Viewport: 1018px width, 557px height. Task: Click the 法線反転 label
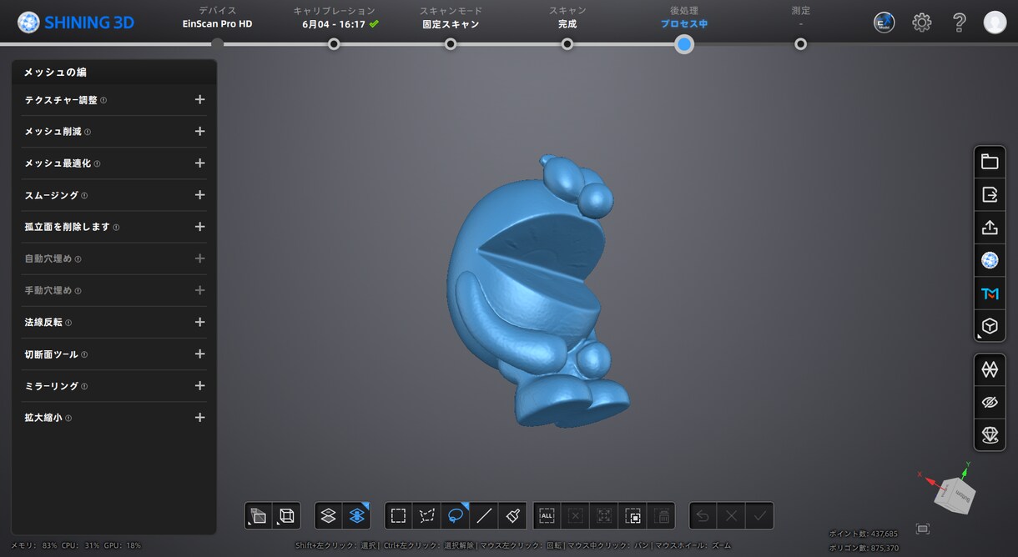[43, 323]
